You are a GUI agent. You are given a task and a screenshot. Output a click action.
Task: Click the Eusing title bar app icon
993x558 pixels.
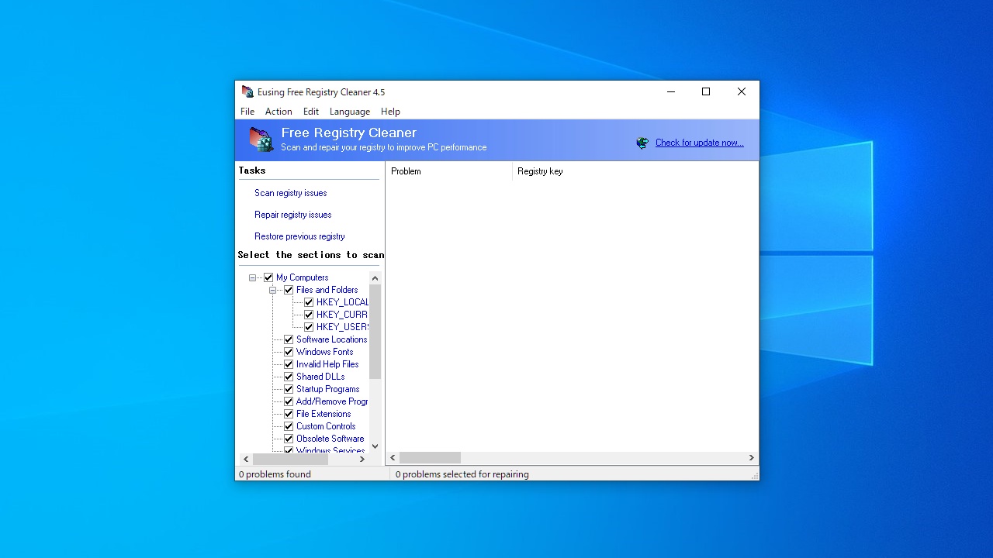click(x=247, y=91)
